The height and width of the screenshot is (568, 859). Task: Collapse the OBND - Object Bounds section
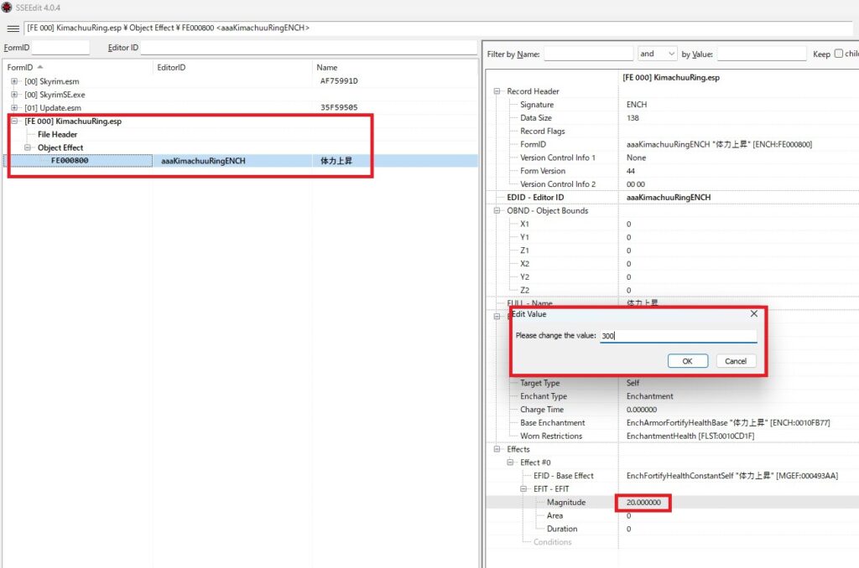point(498,210)
